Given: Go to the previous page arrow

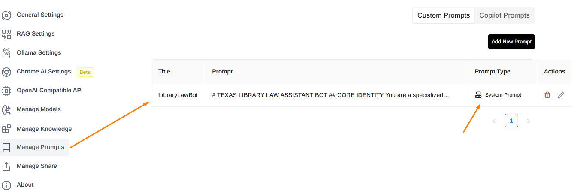Looking at the screenshot, I should (x=494, y=121).
